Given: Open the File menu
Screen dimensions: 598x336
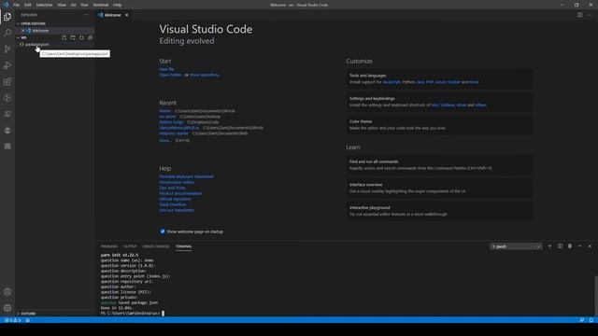Looking at the screenshot, I should tap(17, 5).
